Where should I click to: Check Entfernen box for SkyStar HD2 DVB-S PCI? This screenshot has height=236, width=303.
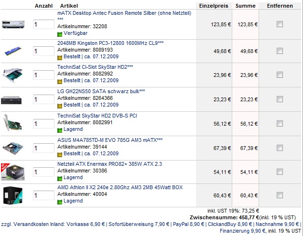[x=280, y=124]
